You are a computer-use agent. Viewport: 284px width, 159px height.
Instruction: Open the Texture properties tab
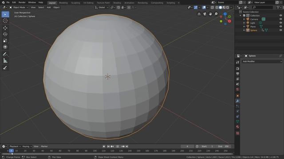pyautogui.click(x=238, y=133)
